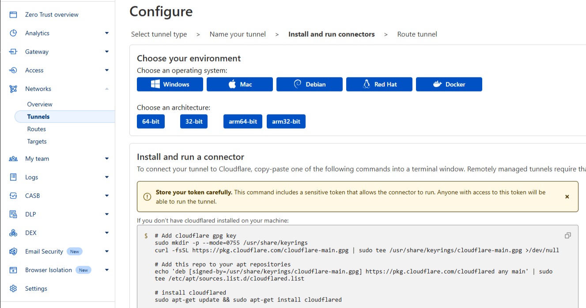Image resolution: width=586 pixels, height=308 pixels.
Task: Expand the Logs dropdown arrow
Action: 107,177
